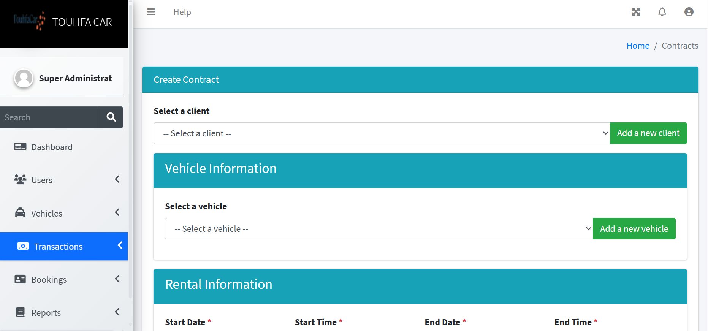Click the Add a new client button

coord(648,133)
